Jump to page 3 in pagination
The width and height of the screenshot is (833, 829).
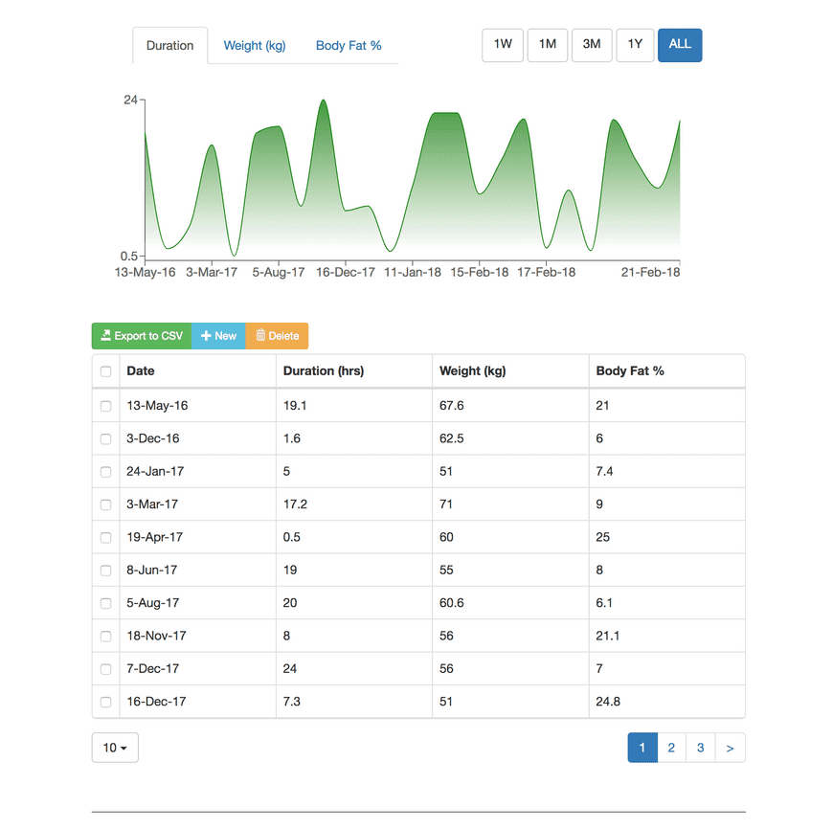point(701,748)
